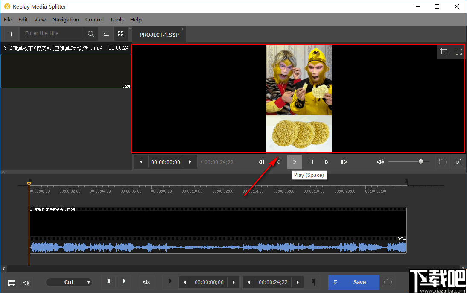Viewport: 467px width, 293px height.
Task: Step the end time forward with the arrow
Action: (x=297, y=282)
